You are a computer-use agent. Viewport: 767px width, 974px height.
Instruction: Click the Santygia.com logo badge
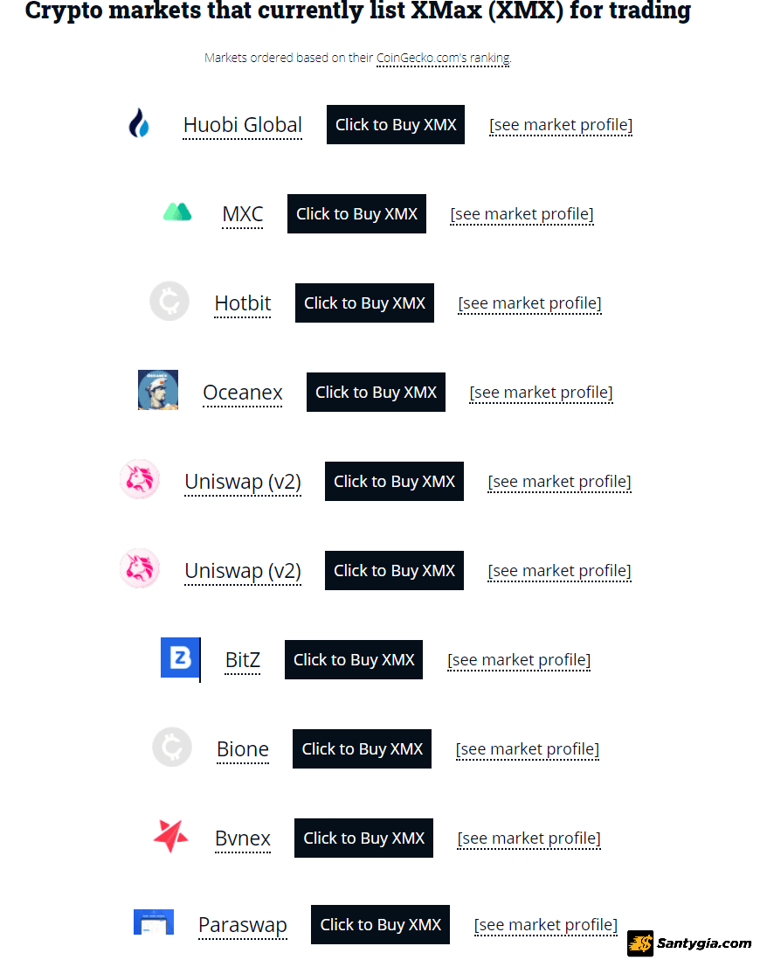(x=689, y=943)
